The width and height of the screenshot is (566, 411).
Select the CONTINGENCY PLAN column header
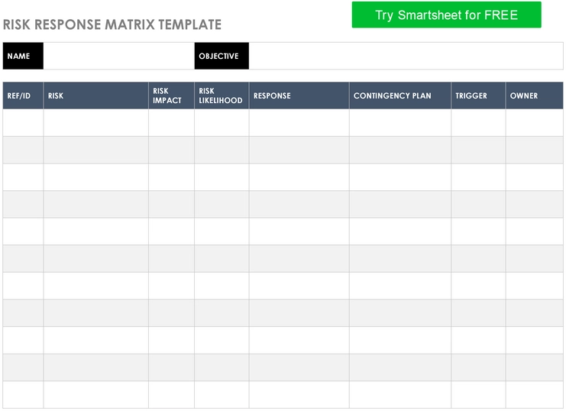click(400, 95)
